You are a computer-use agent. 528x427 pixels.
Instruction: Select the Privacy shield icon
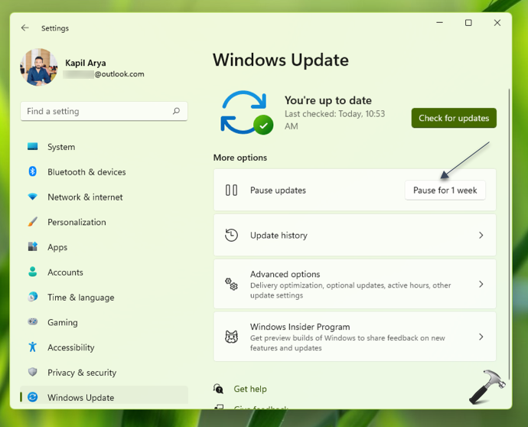click(x=33, y=372)
